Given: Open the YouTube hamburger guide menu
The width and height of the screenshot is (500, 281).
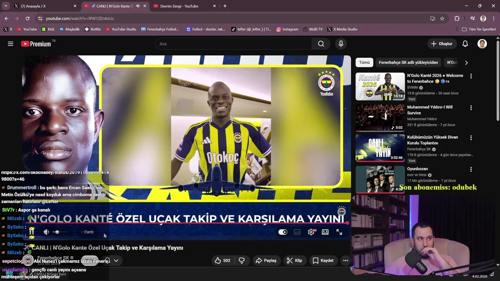Looking at the screenshot, I should [x=11, y=44].
